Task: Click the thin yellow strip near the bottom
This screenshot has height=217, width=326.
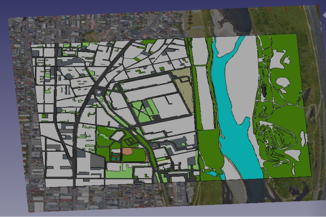Action: click(x=162, y=162)
